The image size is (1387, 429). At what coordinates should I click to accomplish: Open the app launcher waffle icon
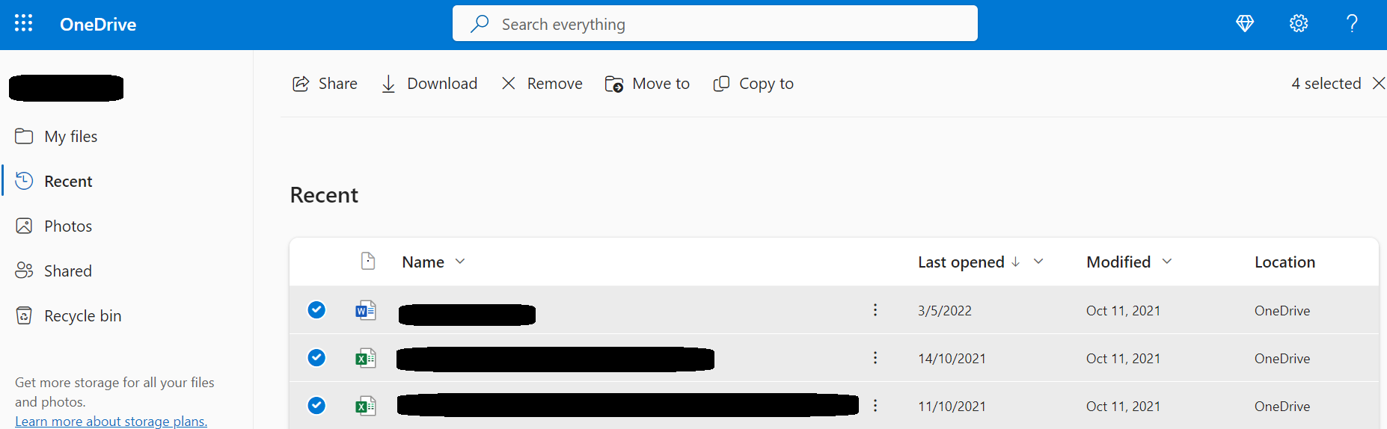point(23,23)
